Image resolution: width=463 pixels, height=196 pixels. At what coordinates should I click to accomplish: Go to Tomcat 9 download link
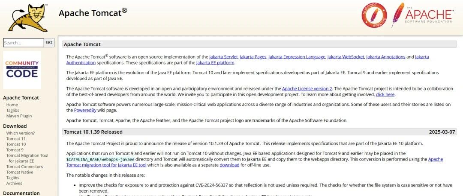pos(15,150)
